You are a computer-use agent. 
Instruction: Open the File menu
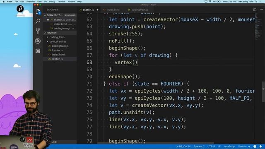pos(16,2)
